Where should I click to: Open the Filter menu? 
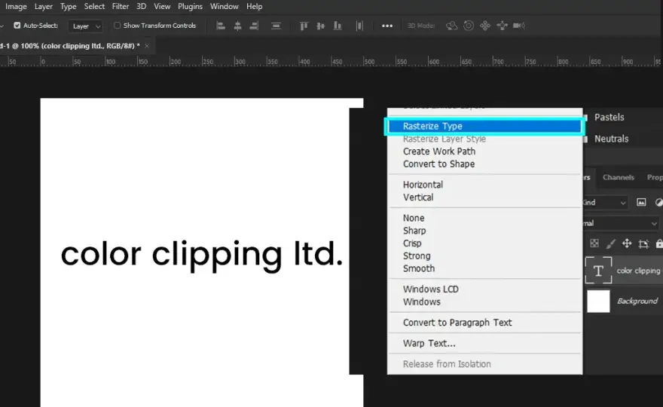[x=121, y=6]
